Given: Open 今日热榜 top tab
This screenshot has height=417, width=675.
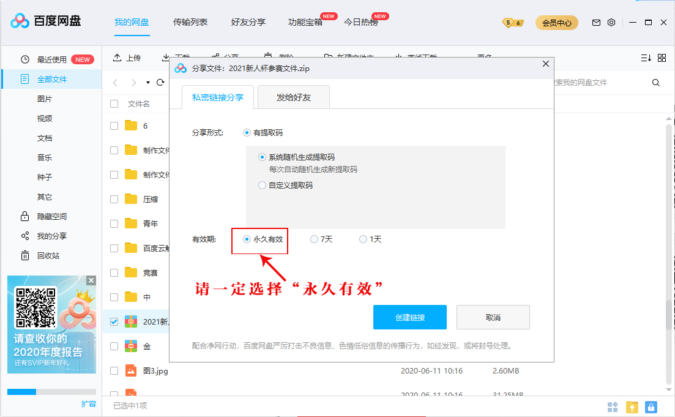Looking at the screenshot, I should [x=360, y=22].
